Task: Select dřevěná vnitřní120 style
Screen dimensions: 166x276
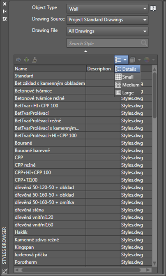Action: tap(50, 217)
